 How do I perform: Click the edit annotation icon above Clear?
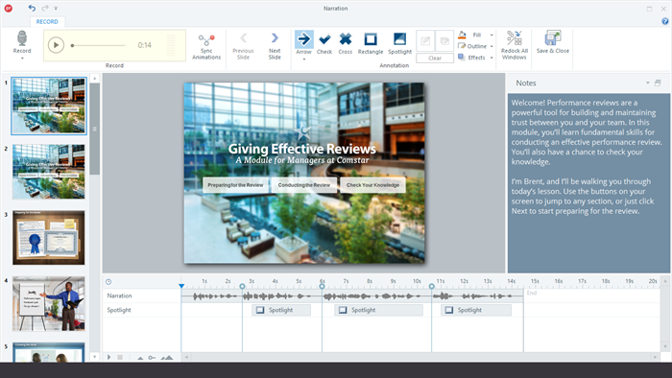425,41
